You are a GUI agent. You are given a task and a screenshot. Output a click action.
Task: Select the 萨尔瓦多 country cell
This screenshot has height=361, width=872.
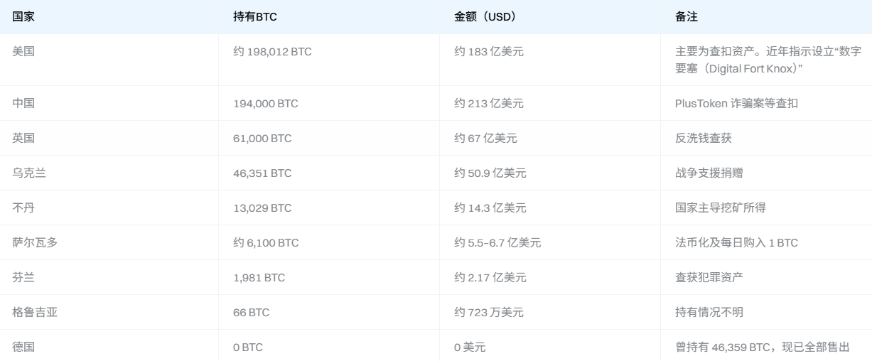35,243
